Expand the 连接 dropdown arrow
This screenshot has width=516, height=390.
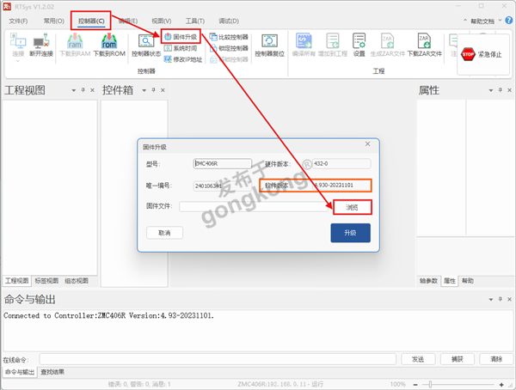click(18, 61)
